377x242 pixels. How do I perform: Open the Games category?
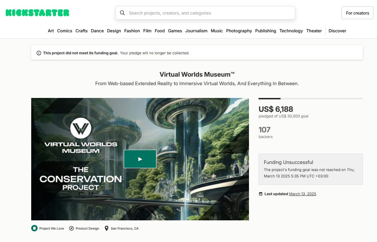(175, 31)
